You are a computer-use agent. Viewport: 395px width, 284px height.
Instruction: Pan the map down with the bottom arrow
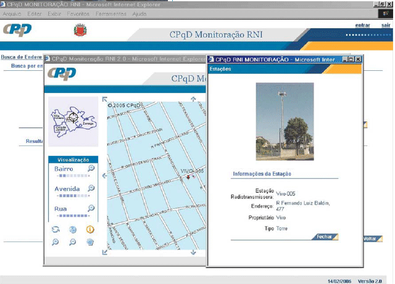(x=193, y=252)
